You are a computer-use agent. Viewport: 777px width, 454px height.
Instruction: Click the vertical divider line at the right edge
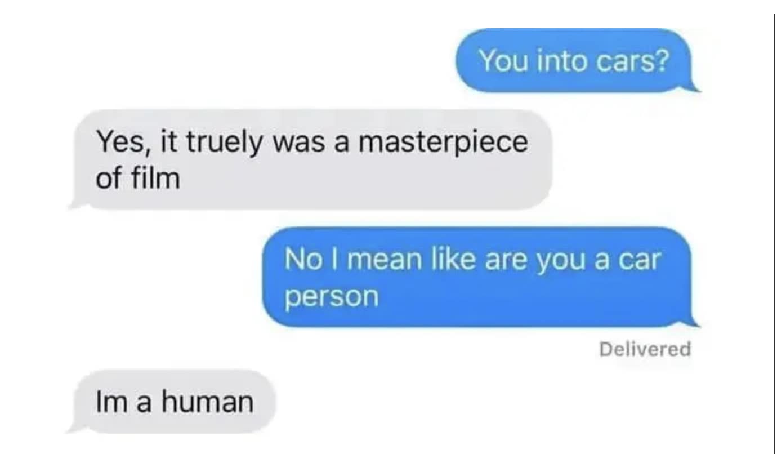tap(775, 227)
